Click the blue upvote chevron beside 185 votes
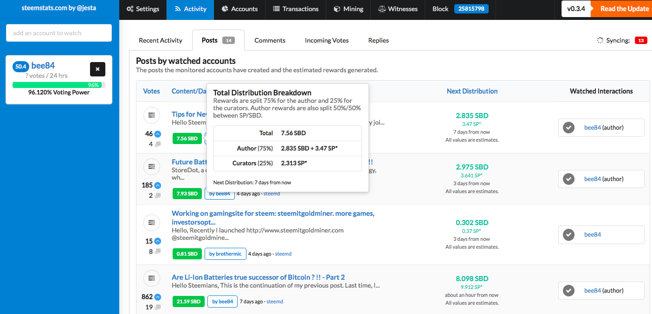This screenshot has height=314, width=652. click(158, 185)
